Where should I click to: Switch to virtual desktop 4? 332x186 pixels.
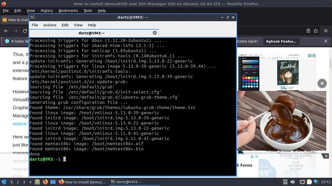[30, 182]
